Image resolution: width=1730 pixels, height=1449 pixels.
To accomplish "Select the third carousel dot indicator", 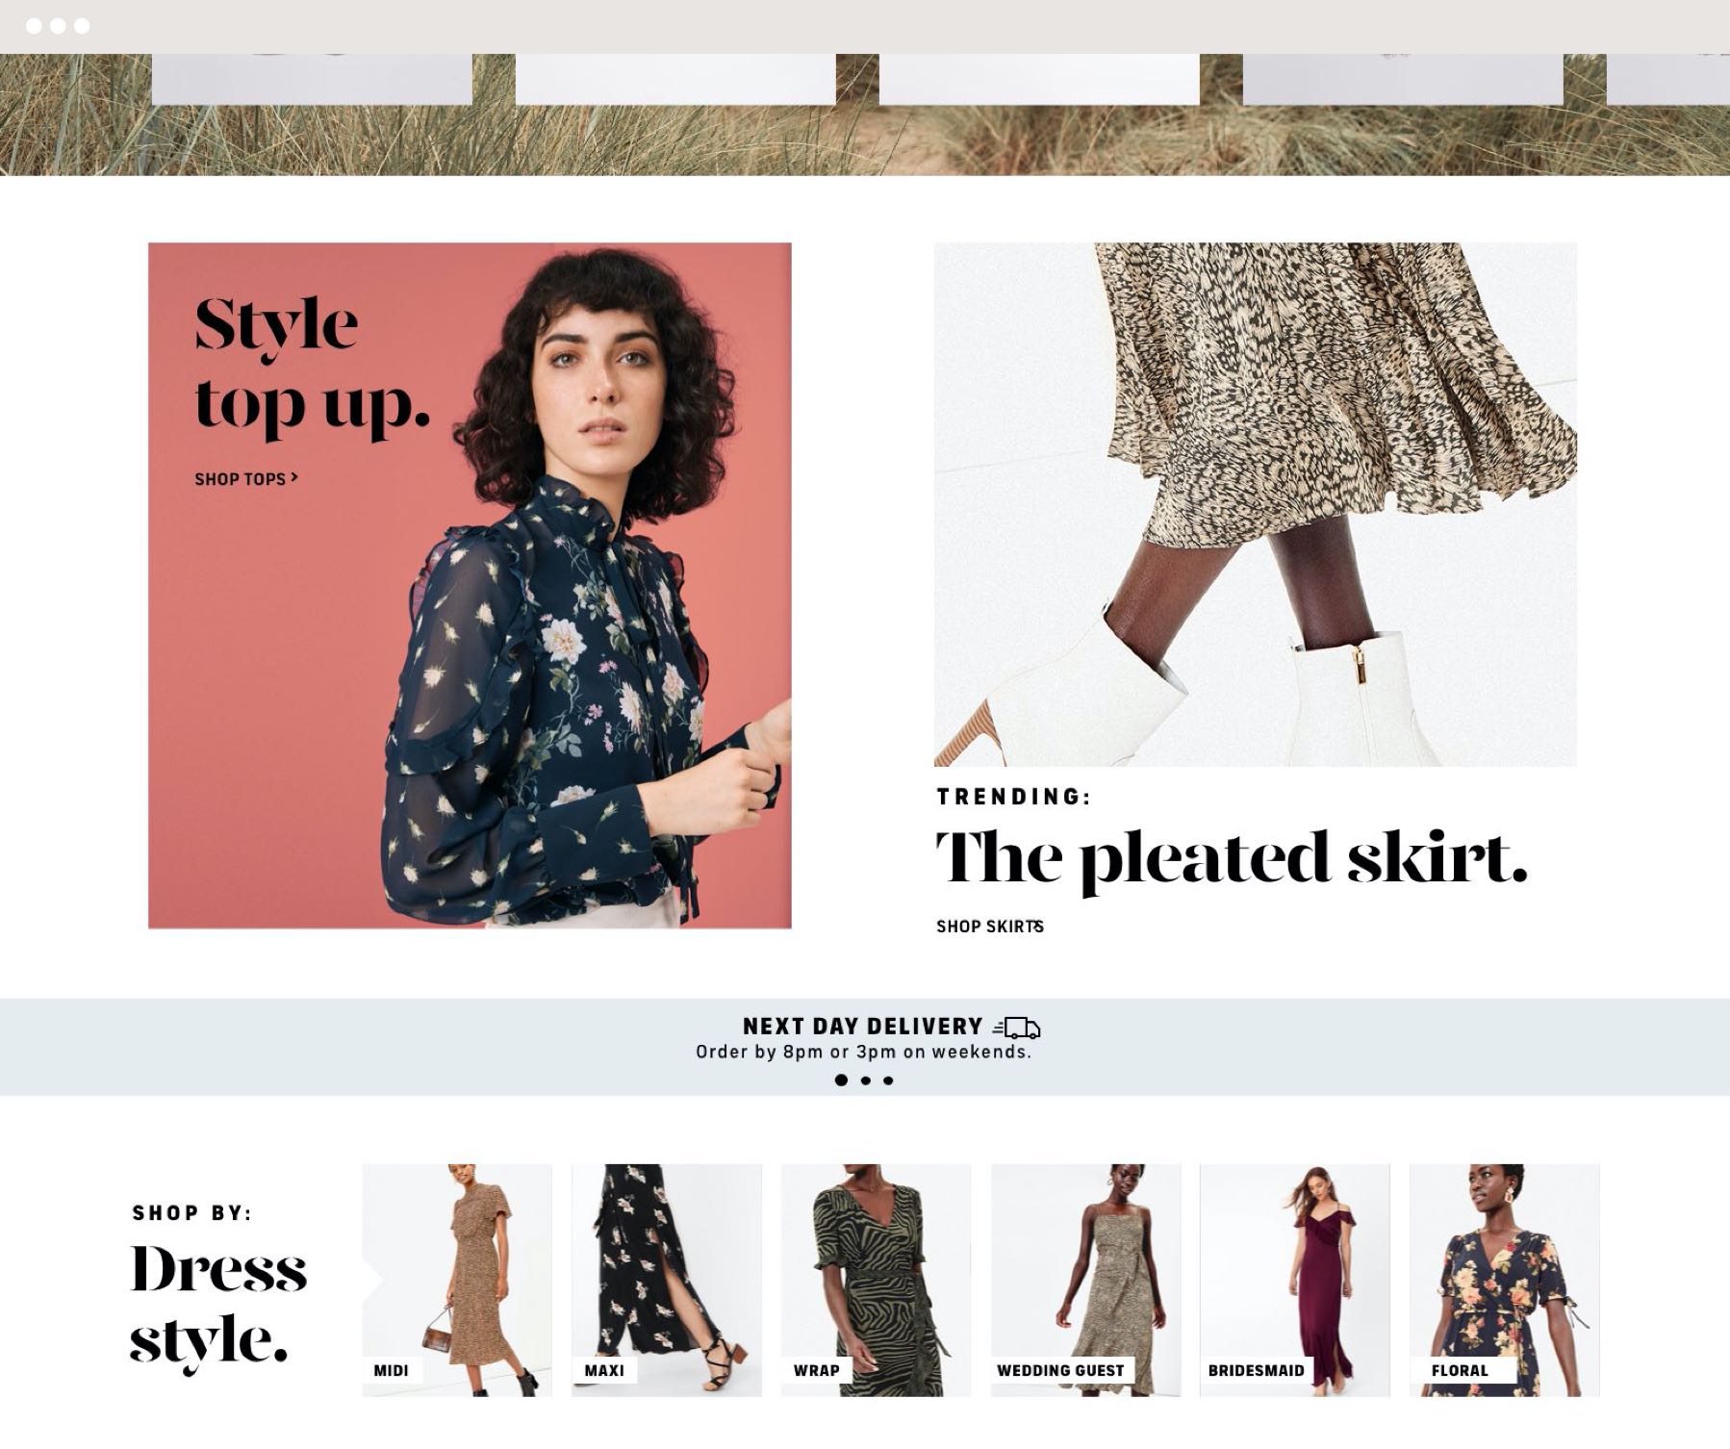I will [x=888, y=1080].
